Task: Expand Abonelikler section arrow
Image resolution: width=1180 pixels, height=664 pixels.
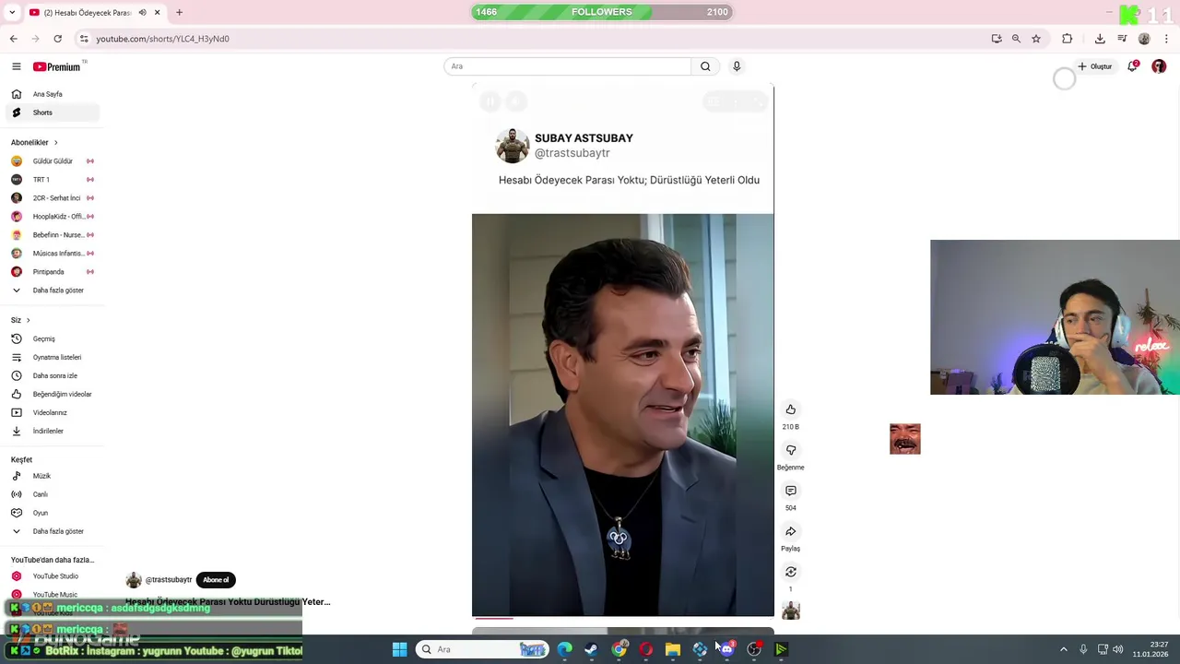Action: (55, 143)
